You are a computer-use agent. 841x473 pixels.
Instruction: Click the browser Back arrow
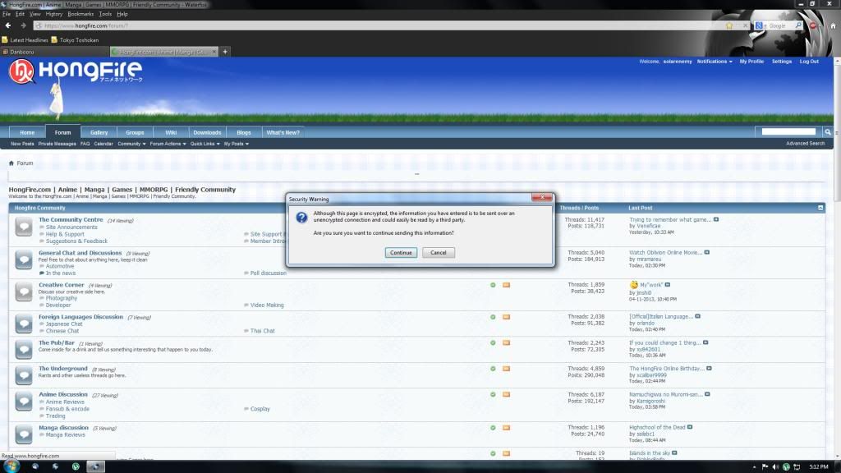8,25
